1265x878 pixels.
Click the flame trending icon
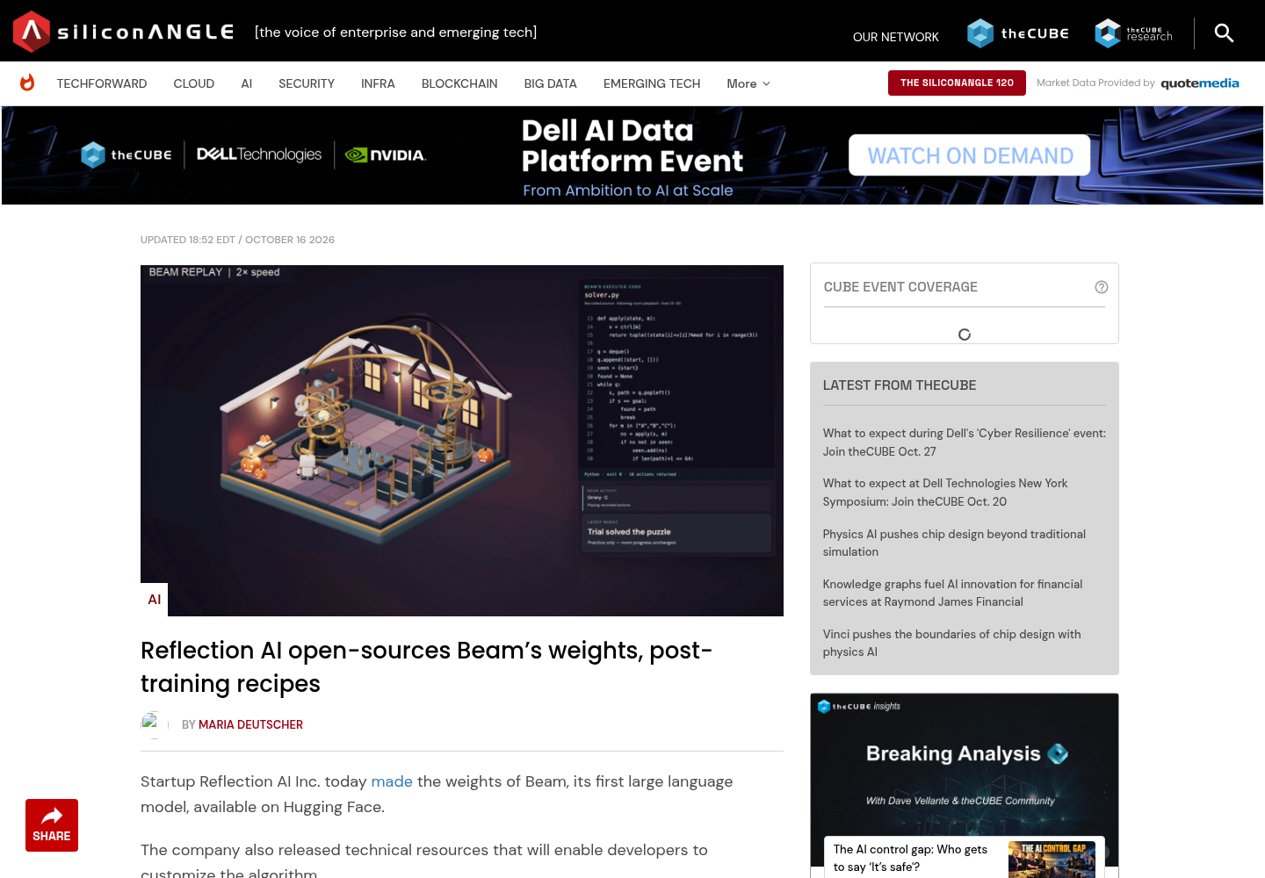[x=27, y=83]
